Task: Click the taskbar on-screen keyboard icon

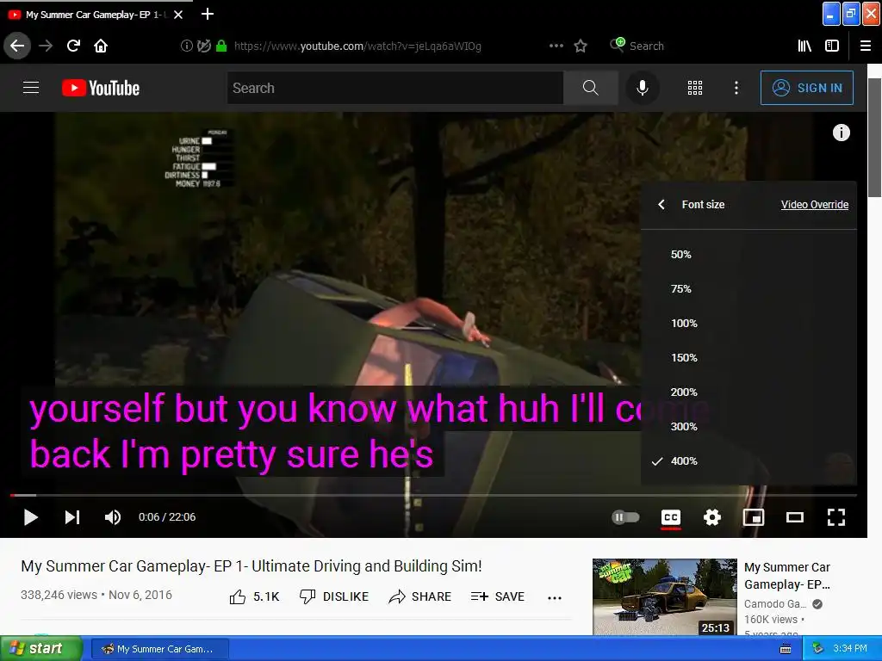Action: pos(786,649)
